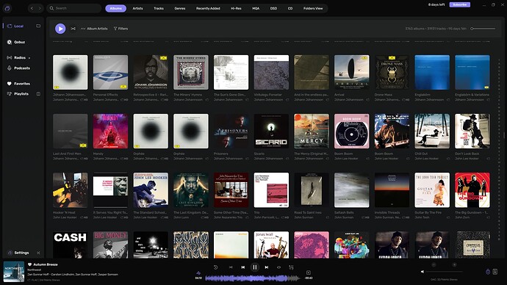The height and width of the screenshot is (285, 507).
Task: Go forward with the right arrow
Action: [x=40, y=8]
